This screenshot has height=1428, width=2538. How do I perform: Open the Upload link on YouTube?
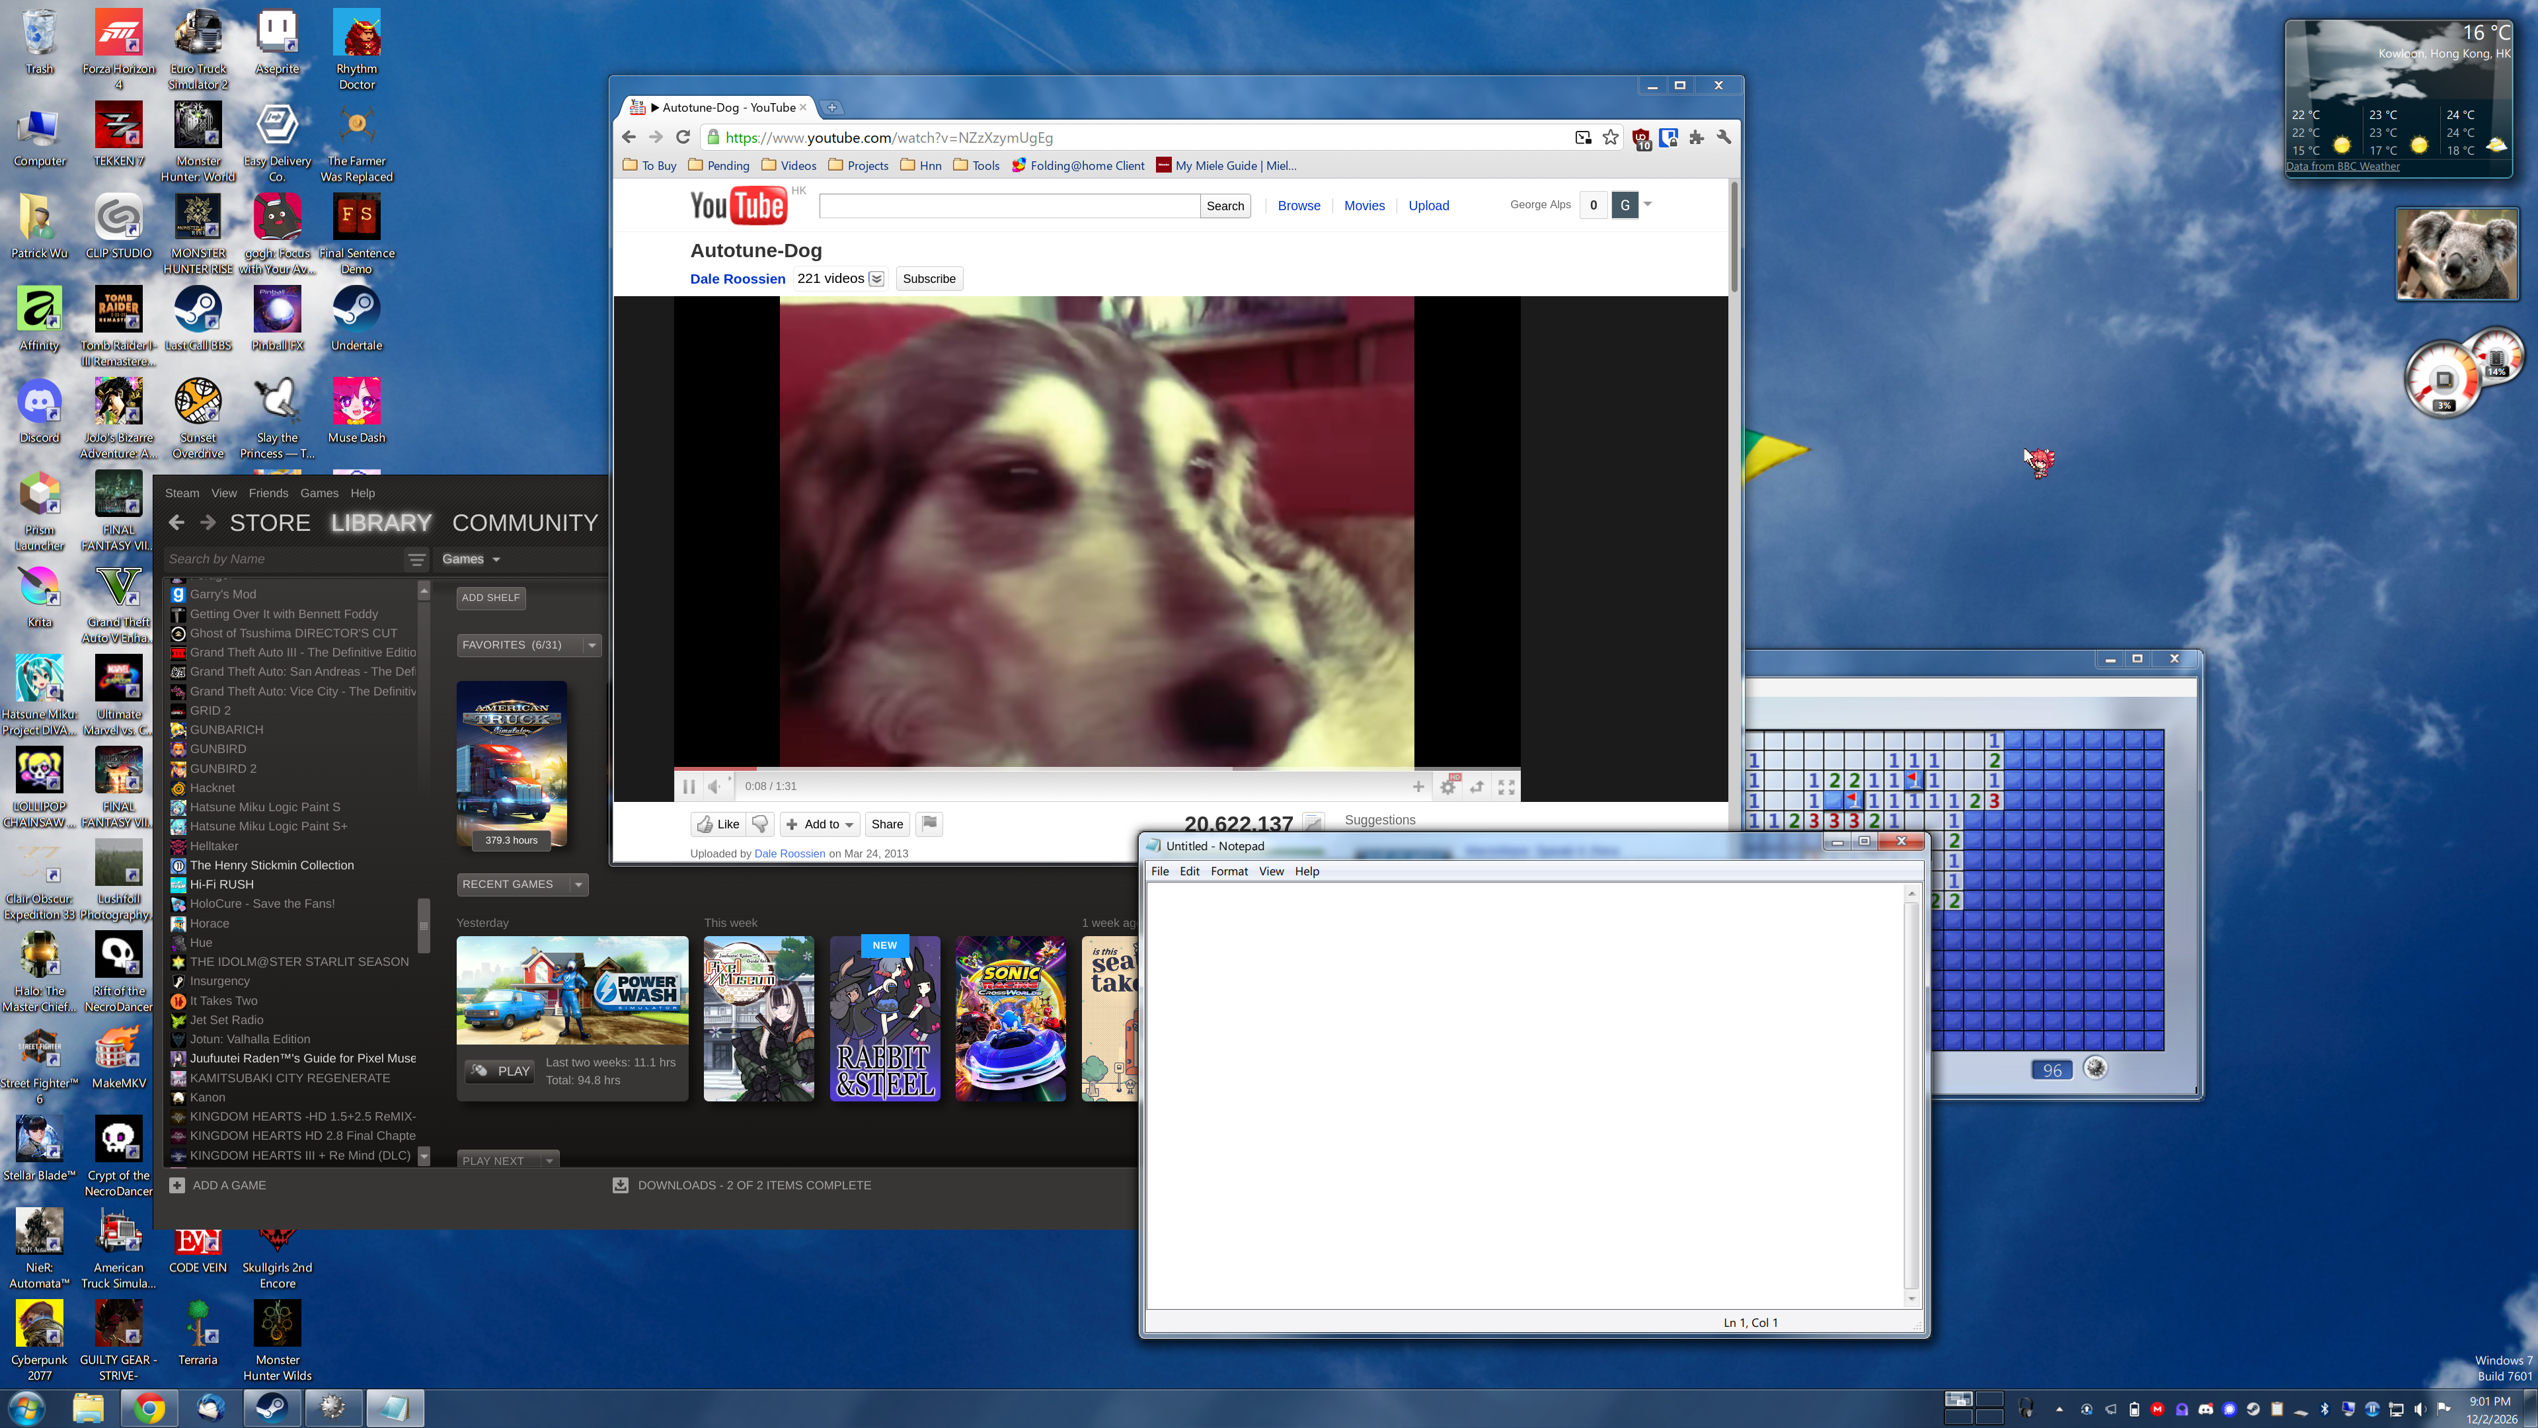[1428, 206]
